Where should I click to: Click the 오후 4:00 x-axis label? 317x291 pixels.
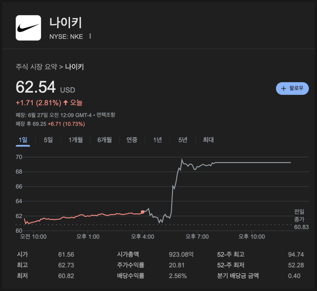[142, 236]
